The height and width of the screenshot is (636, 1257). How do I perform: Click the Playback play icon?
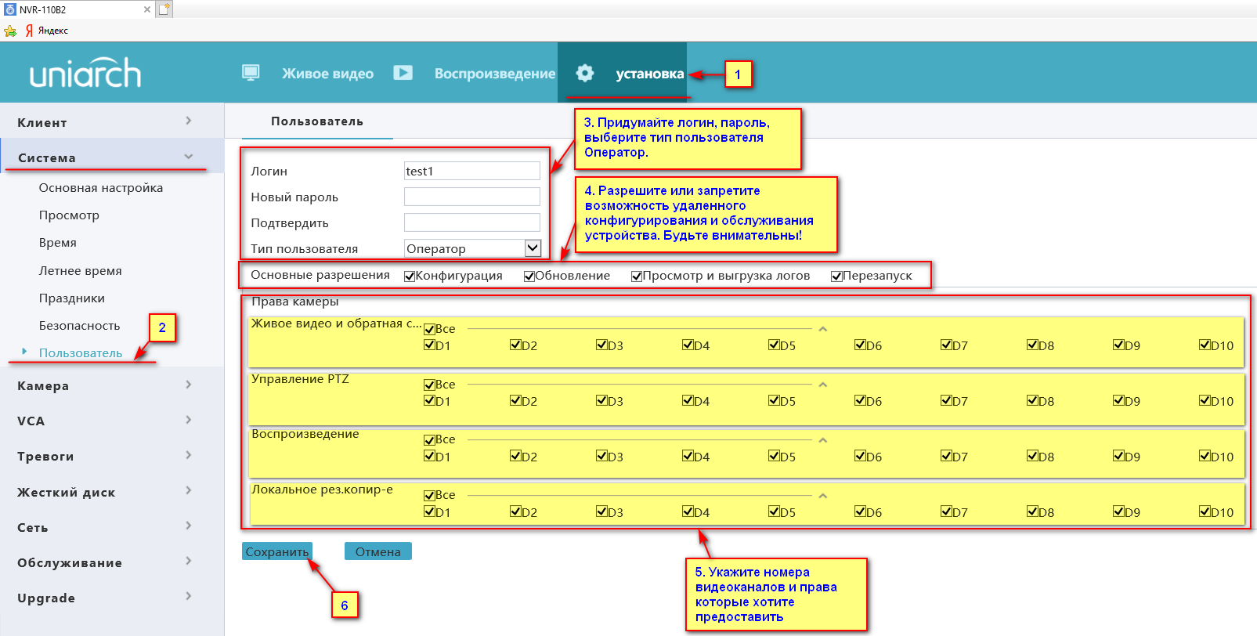[x=403, y=73]
